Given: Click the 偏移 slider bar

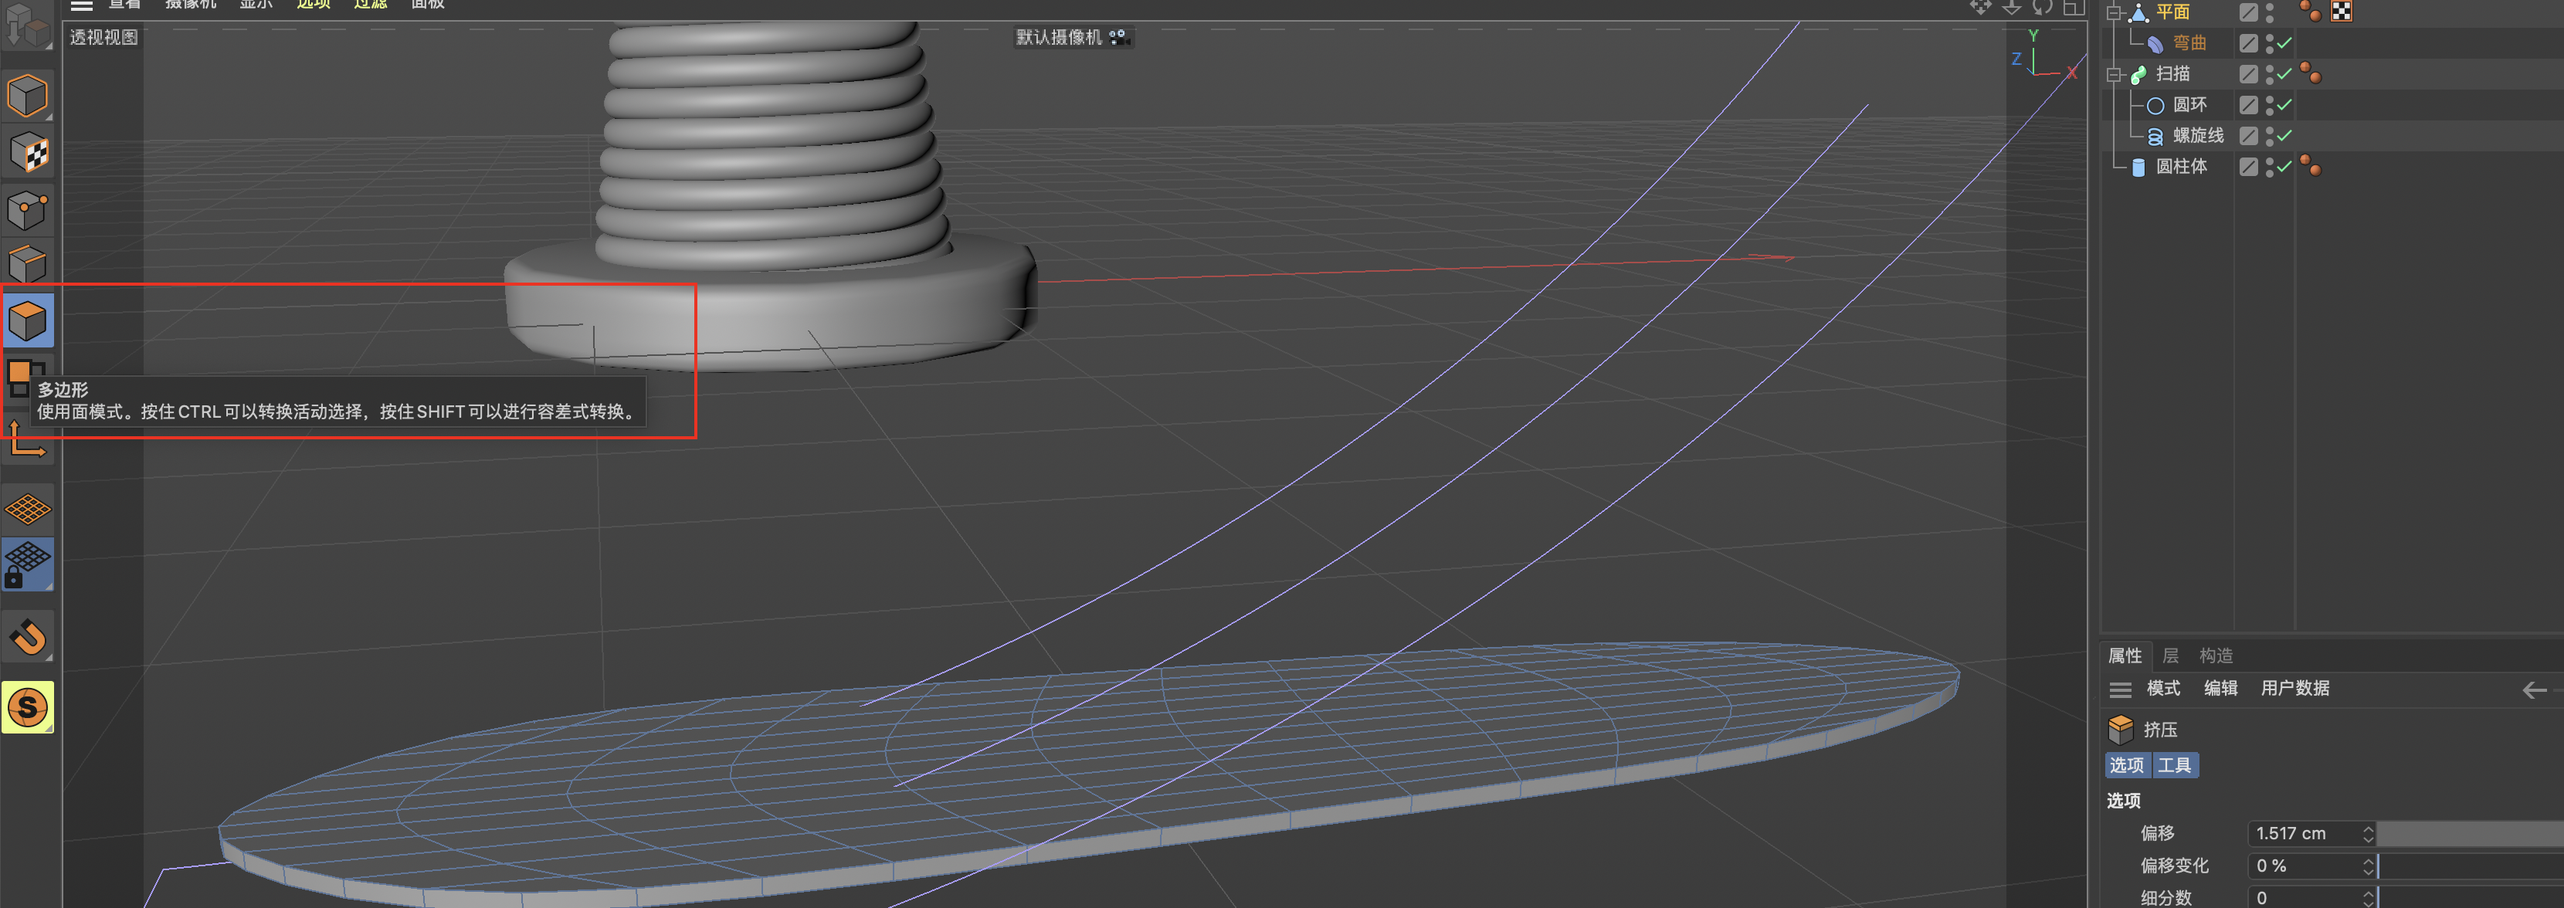Looking at the screenshot, I should [x=2468, y=833].
